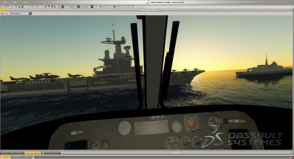Image resolution: width=294 pixels, height=159 pixels.
Task: Open the Sel. Pivot dropdown
Action: pyautogui.click(x=92, y=6)
